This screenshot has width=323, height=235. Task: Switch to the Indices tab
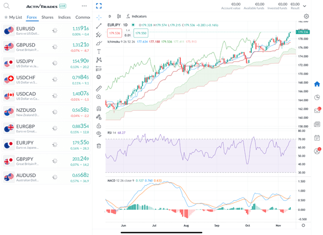coord(64,17)
